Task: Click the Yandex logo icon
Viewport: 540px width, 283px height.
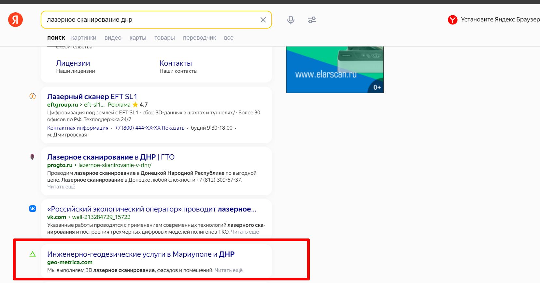Action: pyautogui.click(x=15, y=19)
